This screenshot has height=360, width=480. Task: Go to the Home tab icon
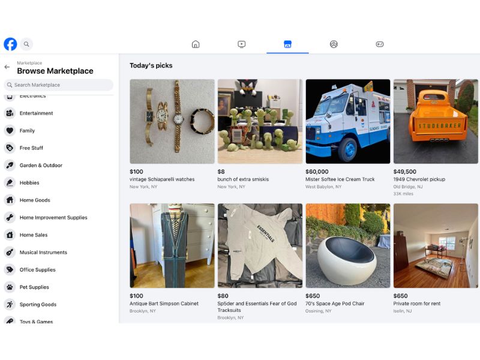coord(196,44)
